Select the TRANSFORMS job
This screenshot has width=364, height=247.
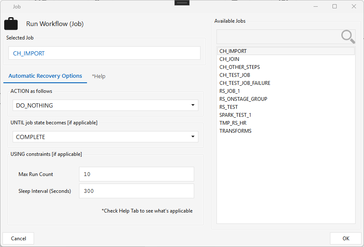286,131
